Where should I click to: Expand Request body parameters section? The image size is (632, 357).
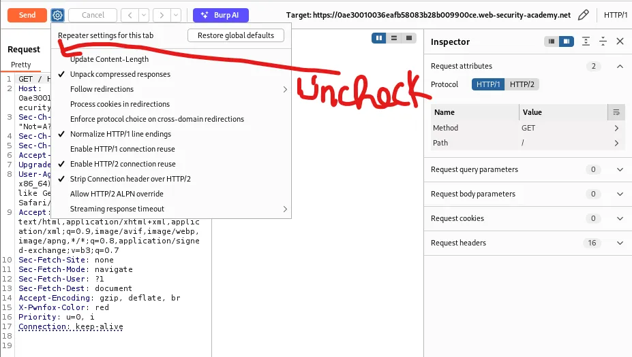(620, 194)
